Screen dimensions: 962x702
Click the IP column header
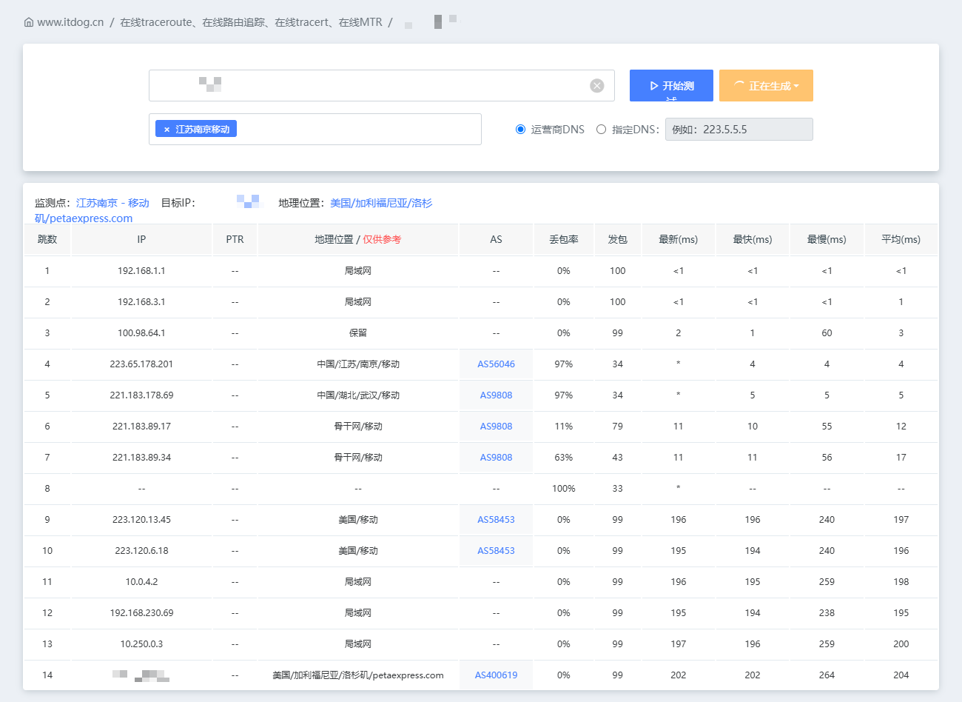pyautogui.click(x=141, y=239)
